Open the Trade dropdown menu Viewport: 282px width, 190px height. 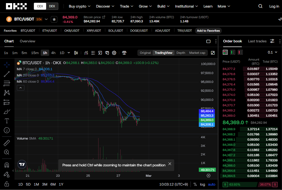[126, 6]
